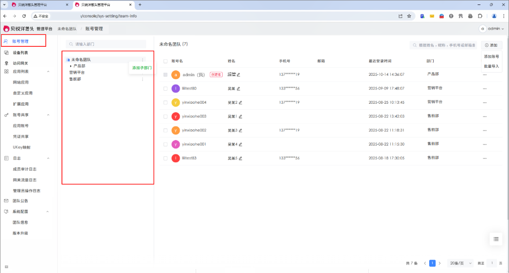Click the 添加 button above the table
Viewport: 509px width, 273px height.
point(491,45)
